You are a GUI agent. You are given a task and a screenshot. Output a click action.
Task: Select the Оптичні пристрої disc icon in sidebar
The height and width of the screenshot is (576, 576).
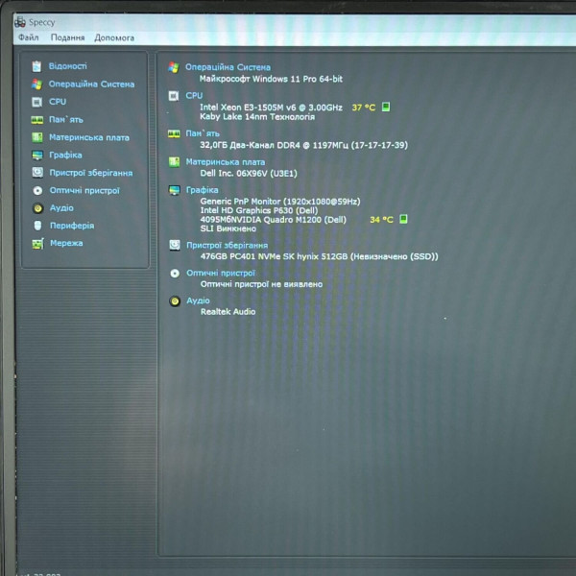(37, 190)
